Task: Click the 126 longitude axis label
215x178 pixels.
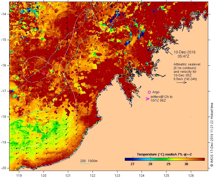Action: tap(191, 176)
